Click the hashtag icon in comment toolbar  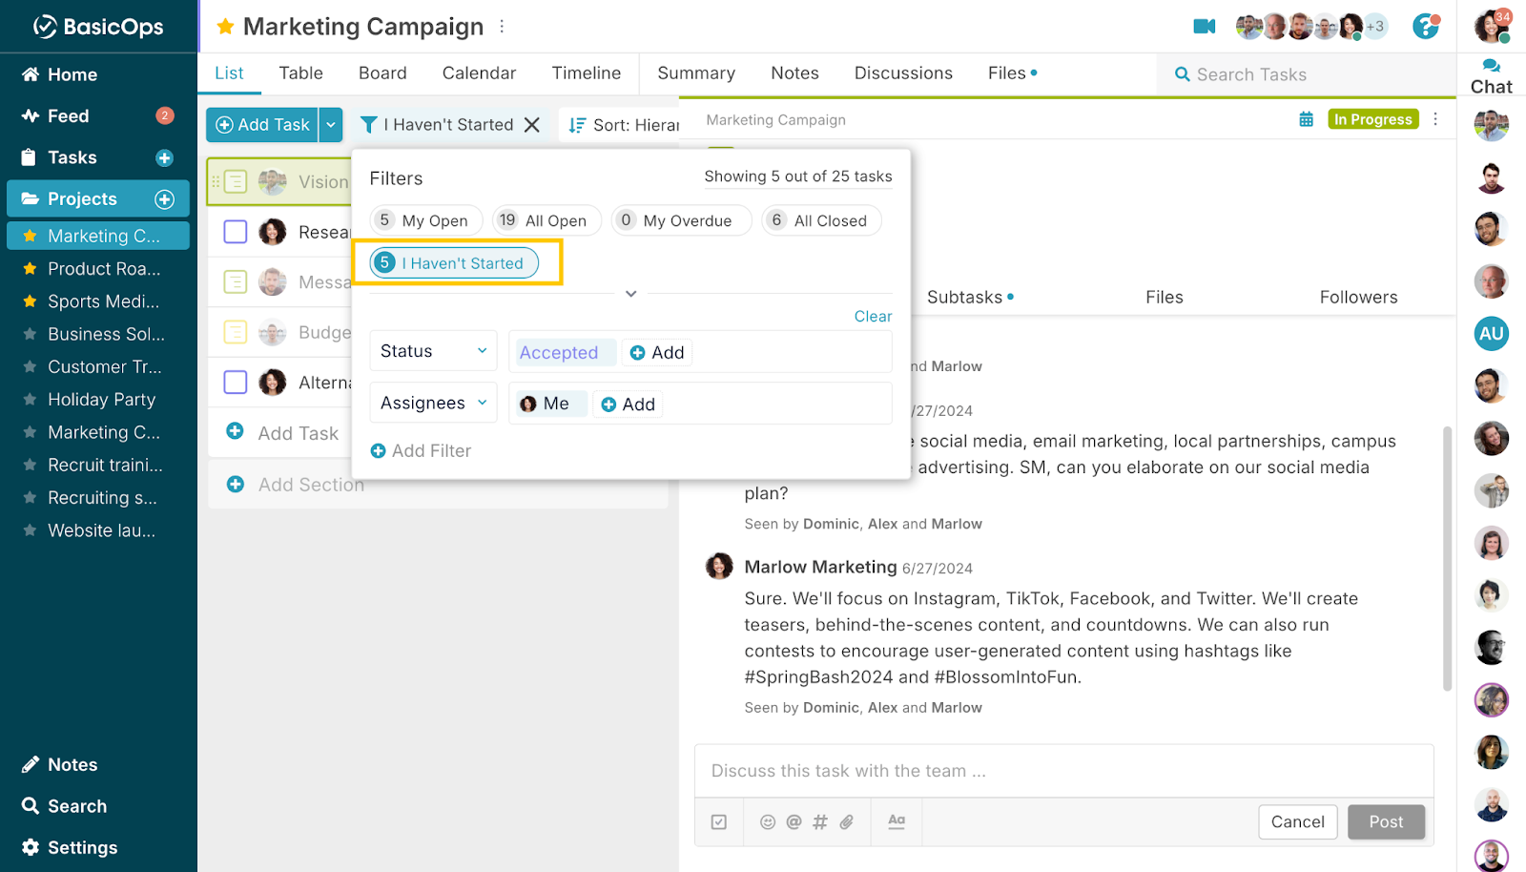(819, 821)
